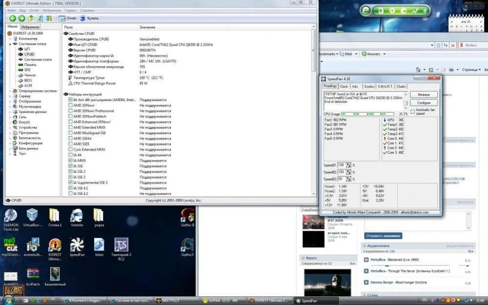Switch to the S.M.A.R.T. tab in SpeedFan
Viewport: 488px width, 305px height.
(x=385, y=86)
